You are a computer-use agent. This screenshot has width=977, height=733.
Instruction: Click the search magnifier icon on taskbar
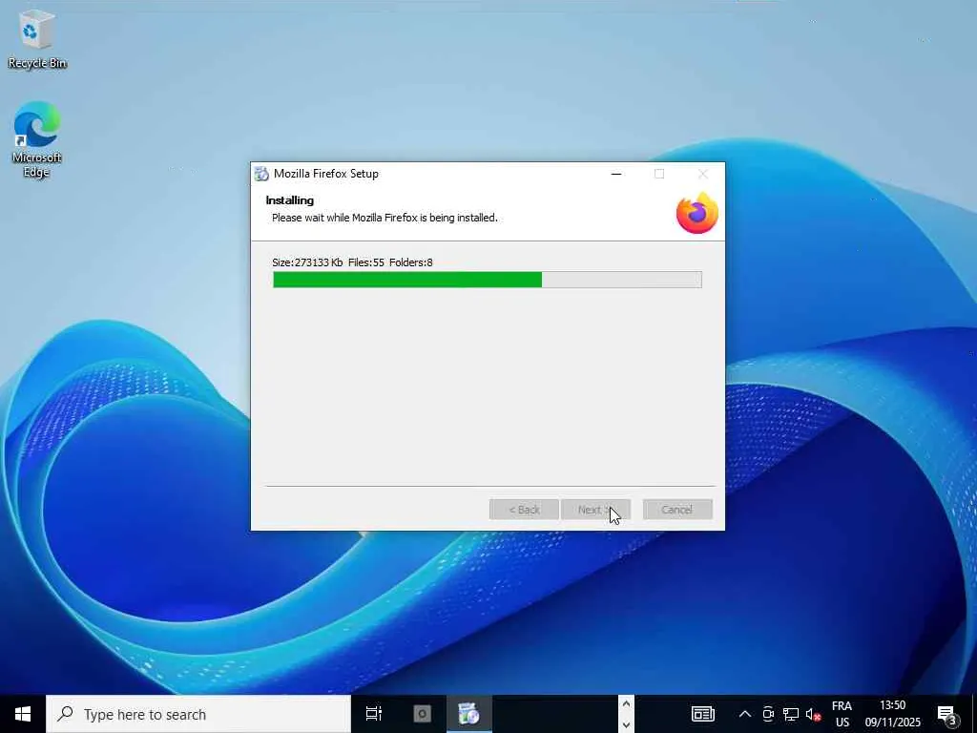(x=66, y=714)
